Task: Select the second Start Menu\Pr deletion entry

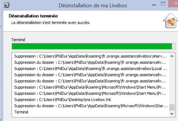Action: pos(91,93)
